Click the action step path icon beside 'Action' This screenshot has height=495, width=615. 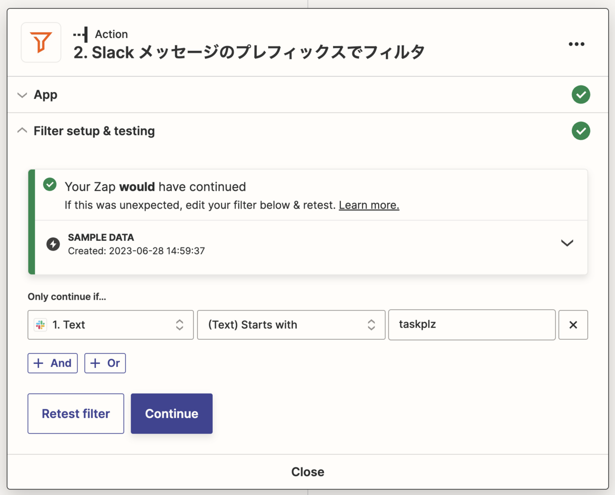(x=80, y=35)
